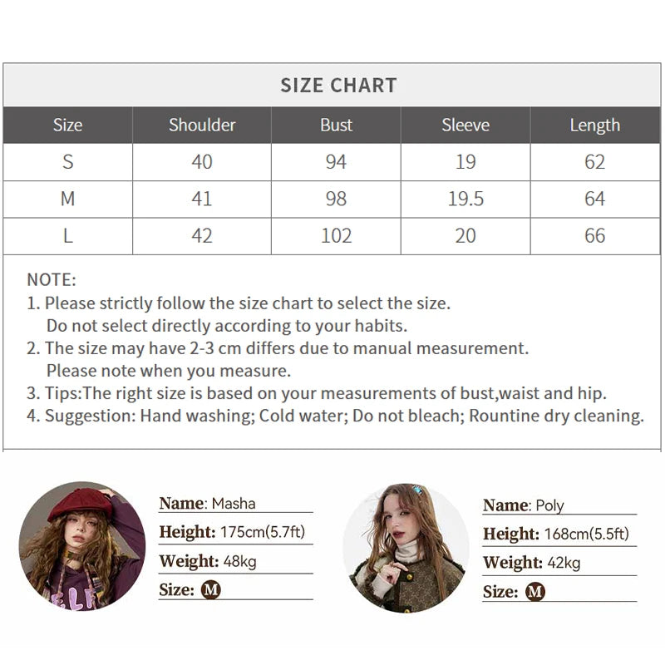
Task: Select the M size row label
Action: click(68, 199)
